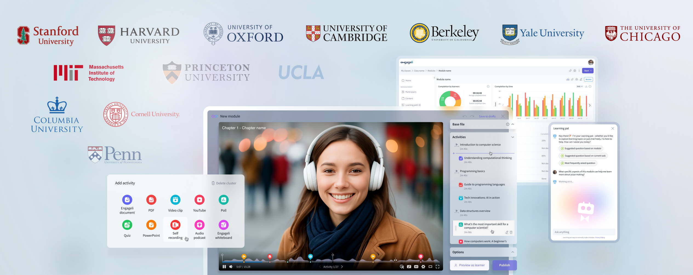Mute the video using the speaker icon
Viewport: 693px width, 275px height.
(231, 267)
